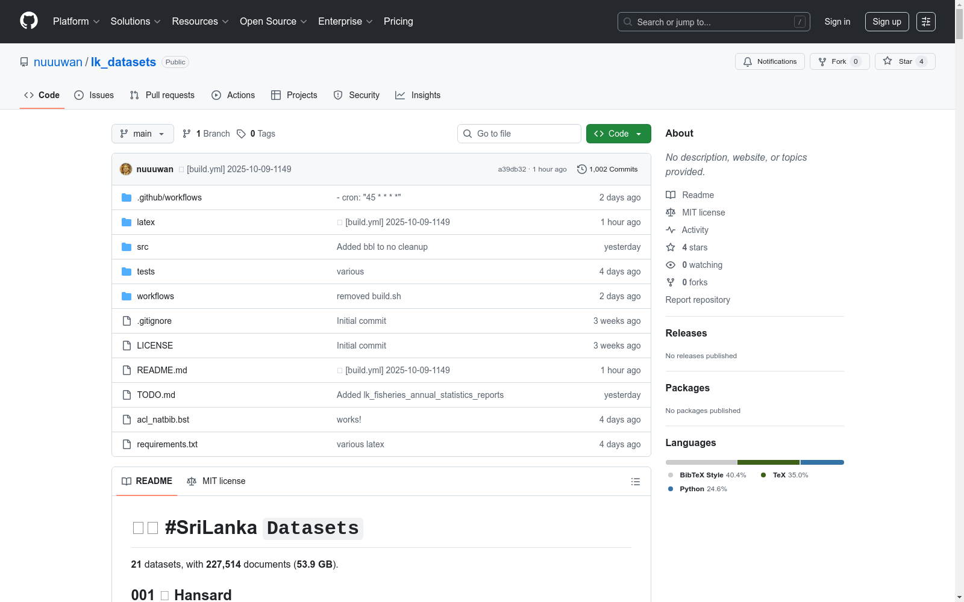Click the Sign up button
This screenshot has width=964, height=602.
click(887, 22)
